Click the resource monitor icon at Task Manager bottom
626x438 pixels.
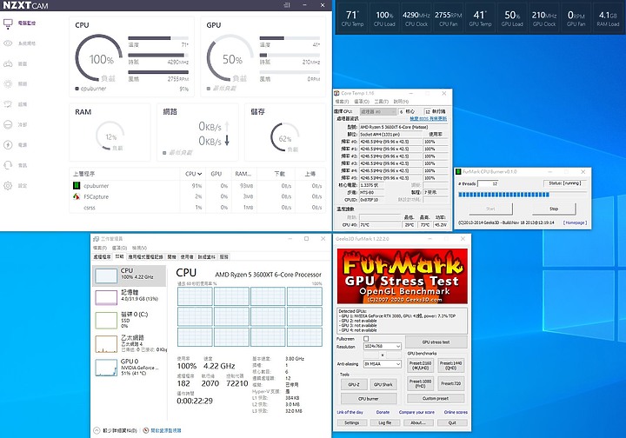[x=146, y=430]
